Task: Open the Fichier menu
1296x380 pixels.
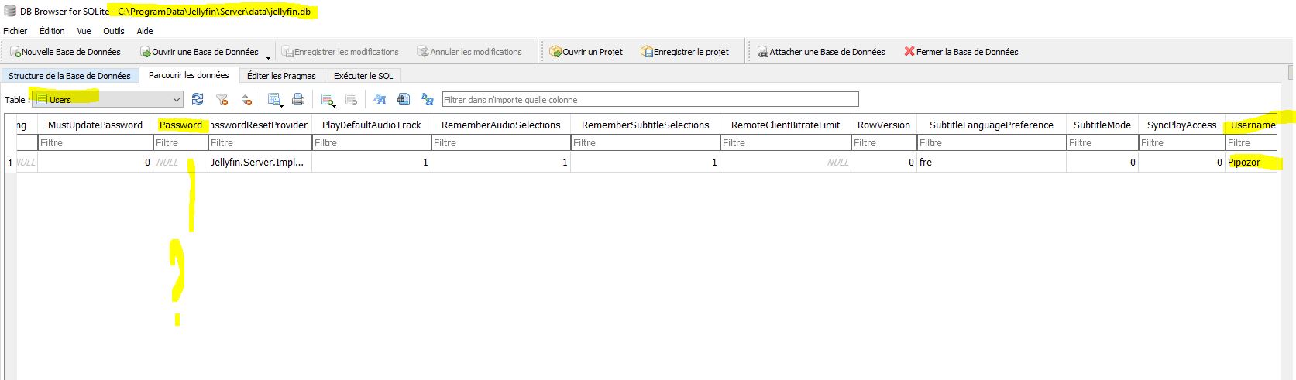Action: click(x=15, y=31)
